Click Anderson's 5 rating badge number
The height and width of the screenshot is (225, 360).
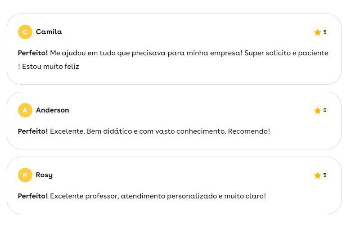click(x=325, y=110)
